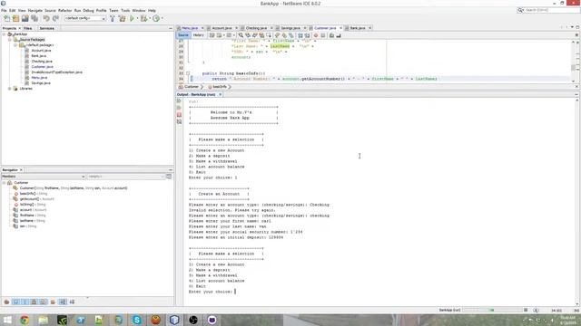Click the Save All toolbar icon
This screenshot has width=581, height=326.
click(34, 18)
